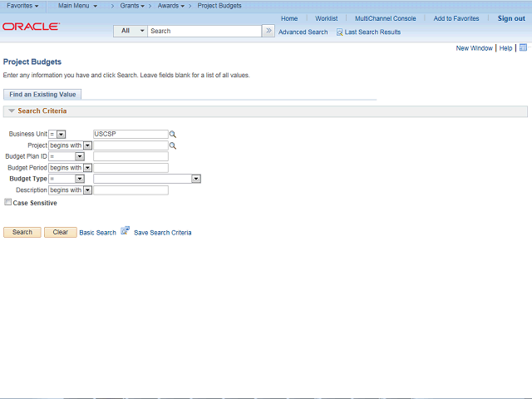Go to Home link

289,18
